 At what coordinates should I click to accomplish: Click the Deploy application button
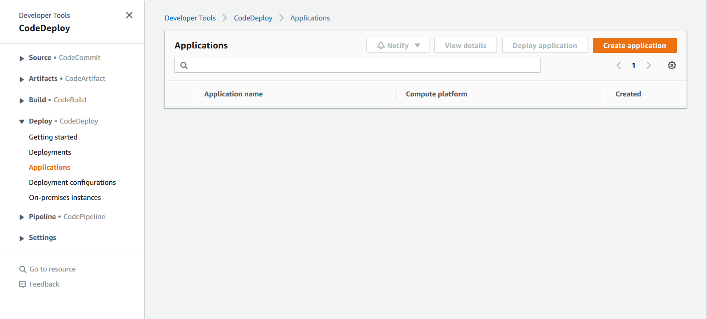point(545,45)
